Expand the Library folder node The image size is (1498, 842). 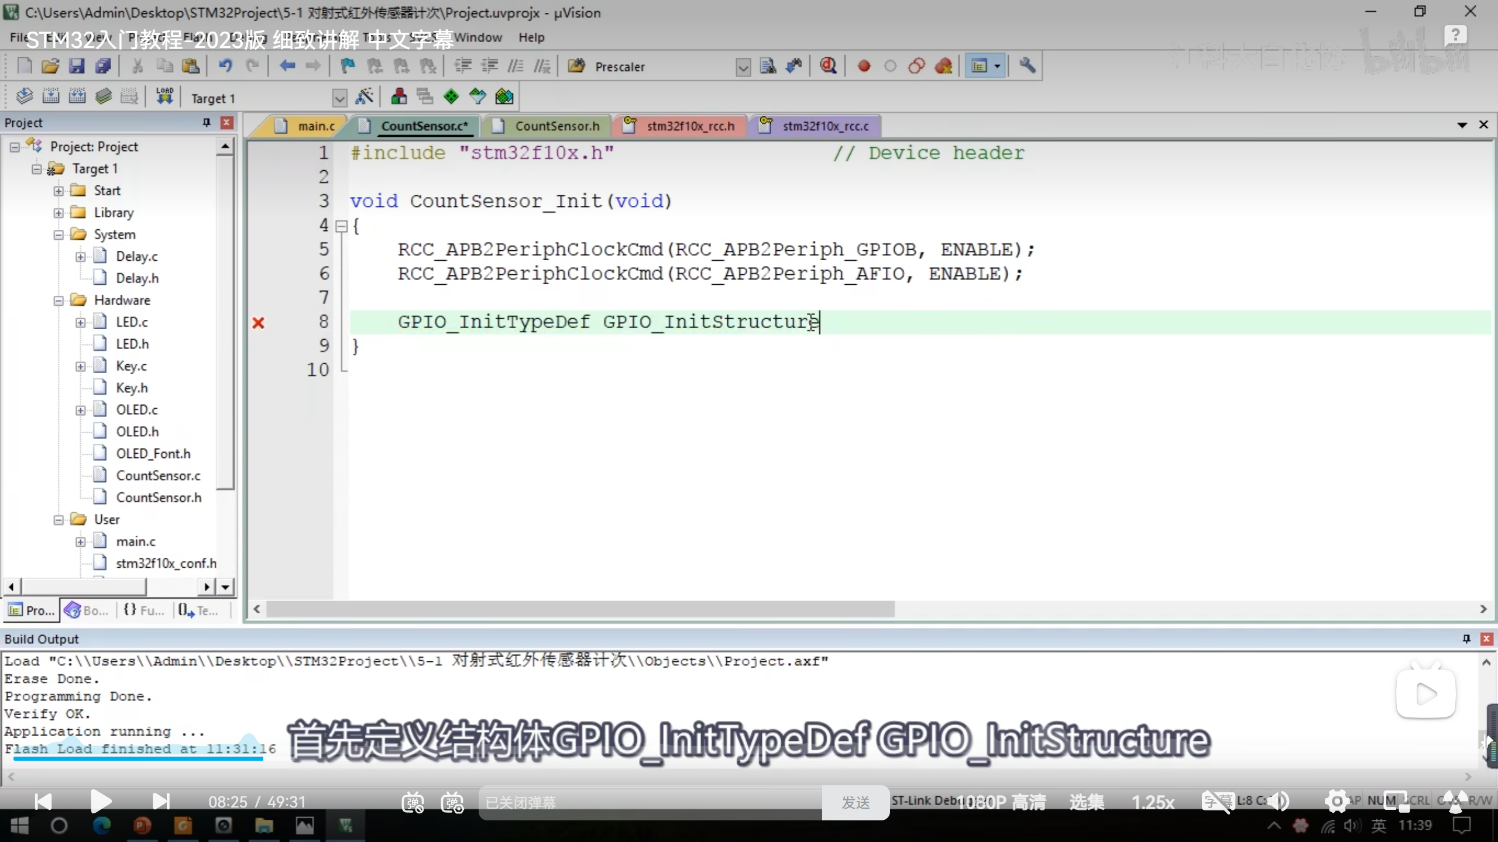point(59,213)
